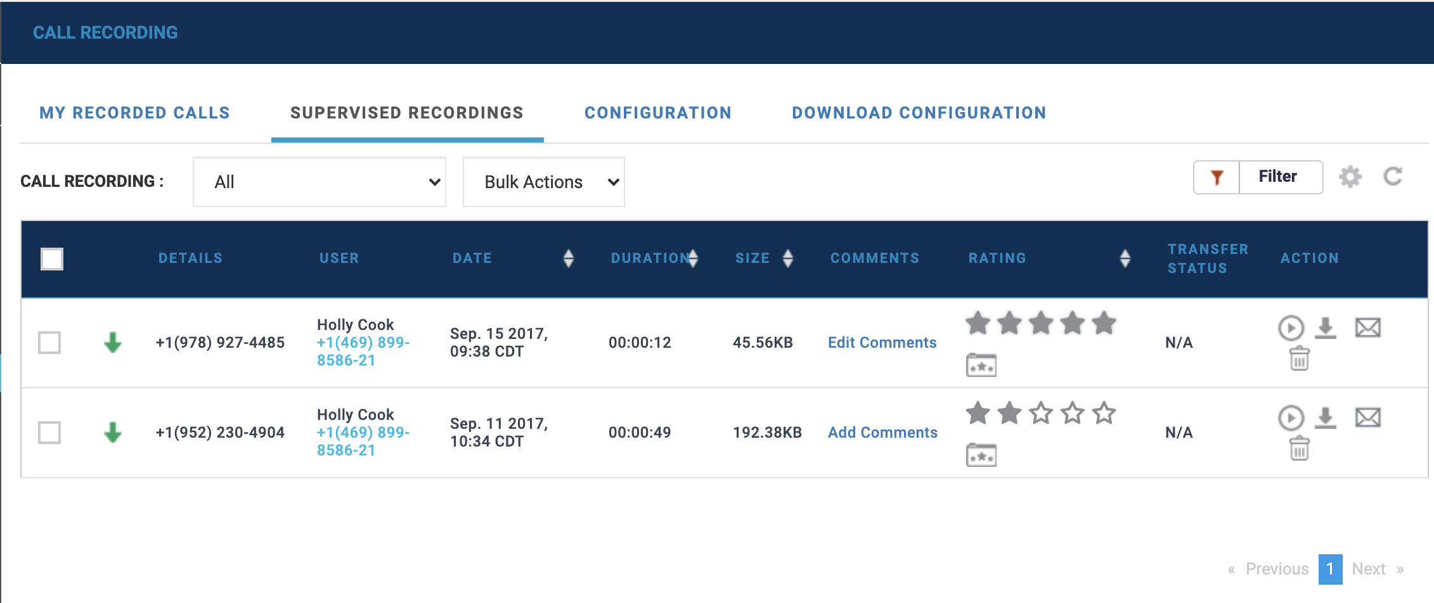Open the settings gear icon
Screen dimensions: 1434x603
click(1350, 177)
